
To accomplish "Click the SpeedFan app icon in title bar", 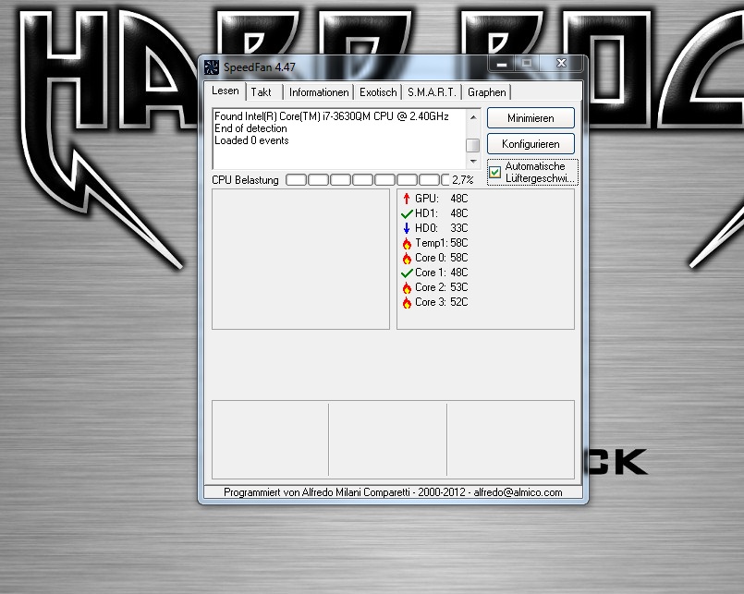I will 212,67.
